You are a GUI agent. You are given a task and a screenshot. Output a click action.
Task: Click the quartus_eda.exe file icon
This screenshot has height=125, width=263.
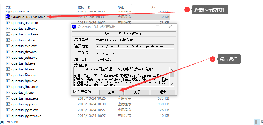point(8,57)
